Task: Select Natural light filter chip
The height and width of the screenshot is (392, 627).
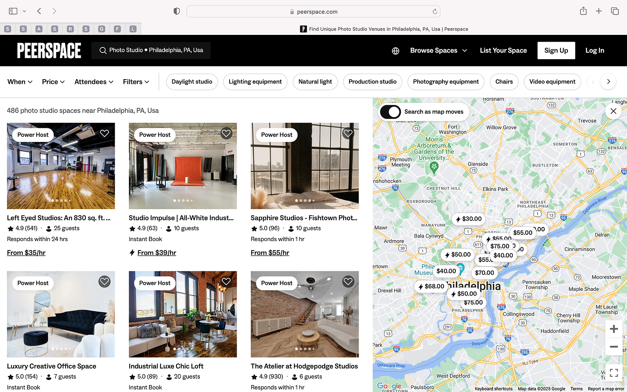Action: (x=315, y=82)
